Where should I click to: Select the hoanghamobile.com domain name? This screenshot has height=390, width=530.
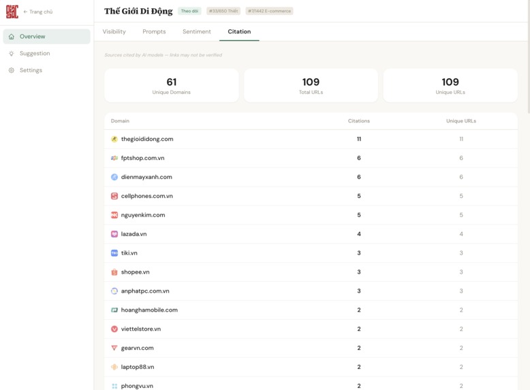[149, 310]
